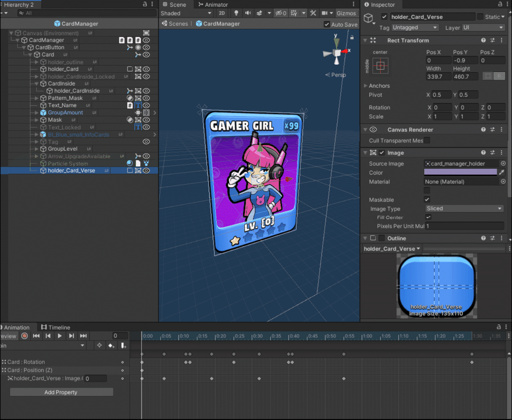Screen dimensions: 512x420
Task: Pick color with eyedropper icon
Action: pos(502,172)
